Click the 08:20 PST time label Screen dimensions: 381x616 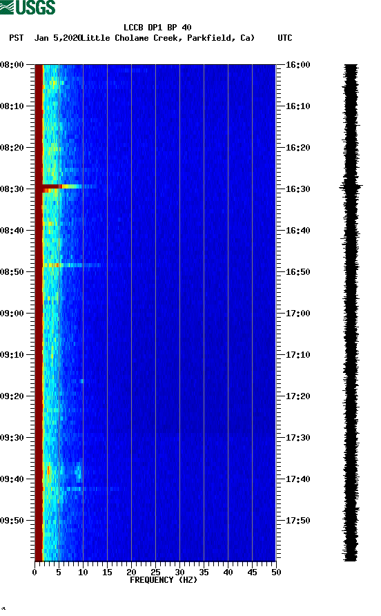pos(12,148)
